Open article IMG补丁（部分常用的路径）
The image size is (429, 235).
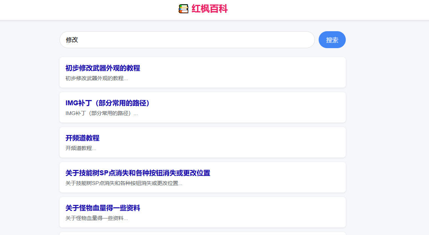[107, 103]
